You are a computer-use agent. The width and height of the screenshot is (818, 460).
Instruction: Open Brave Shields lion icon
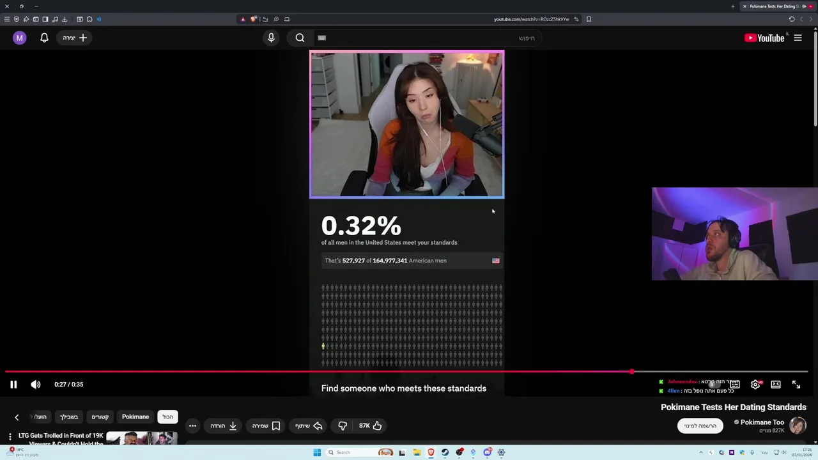coord(254,19)
